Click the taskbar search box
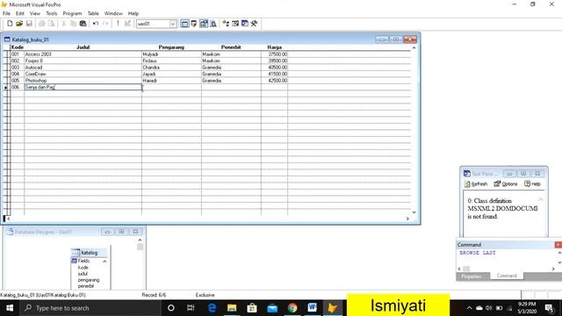Viewport: 562px width, 316px height. coord(90,308)
